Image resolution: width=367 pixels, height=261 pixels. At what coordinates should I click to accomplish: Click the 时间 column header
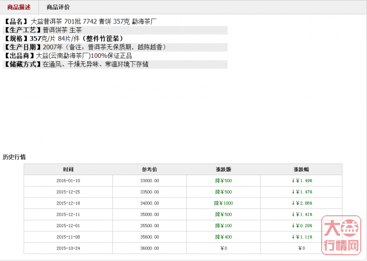[x=68, y=169]
